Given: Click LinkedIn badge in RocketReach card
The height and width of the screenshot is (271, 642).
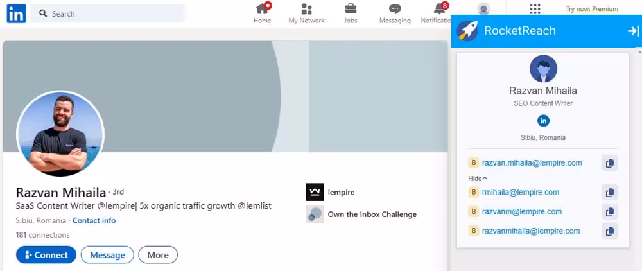Looking at the screenshot, I should 543,121.
